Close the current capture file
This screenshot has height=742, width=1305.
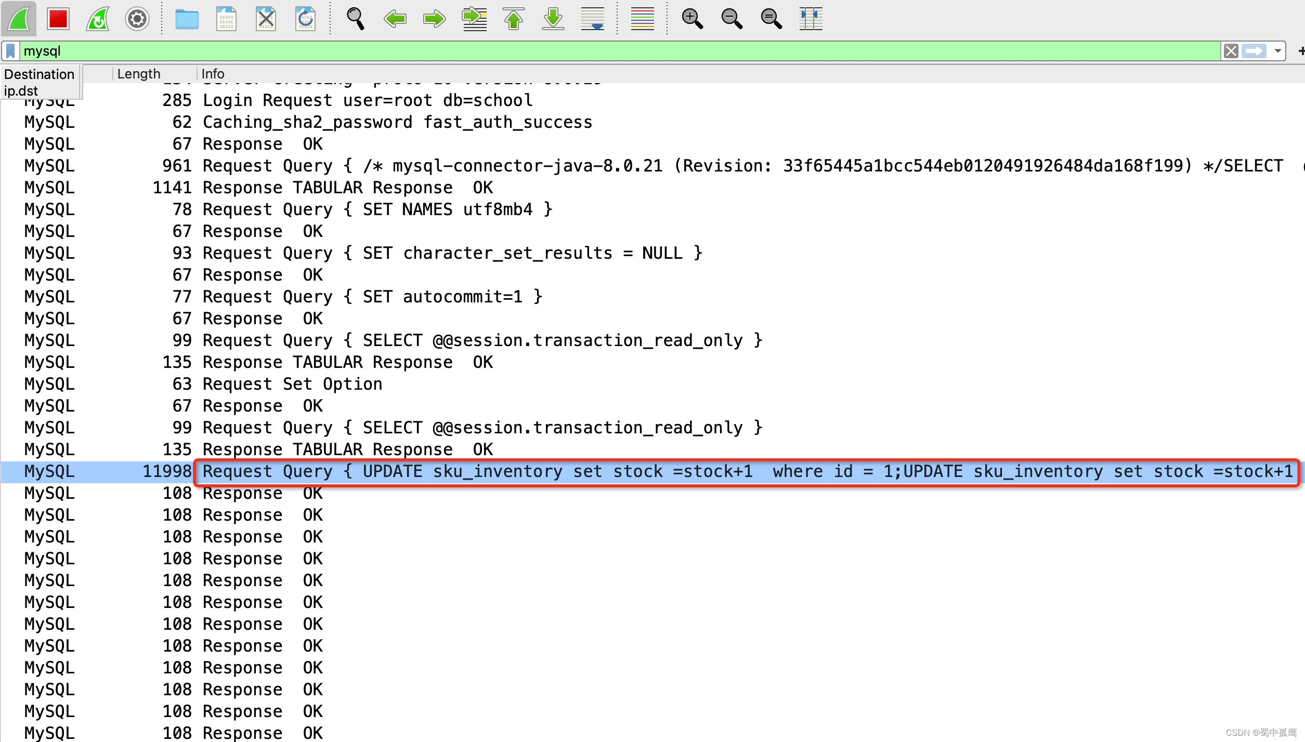pos(266,19)
